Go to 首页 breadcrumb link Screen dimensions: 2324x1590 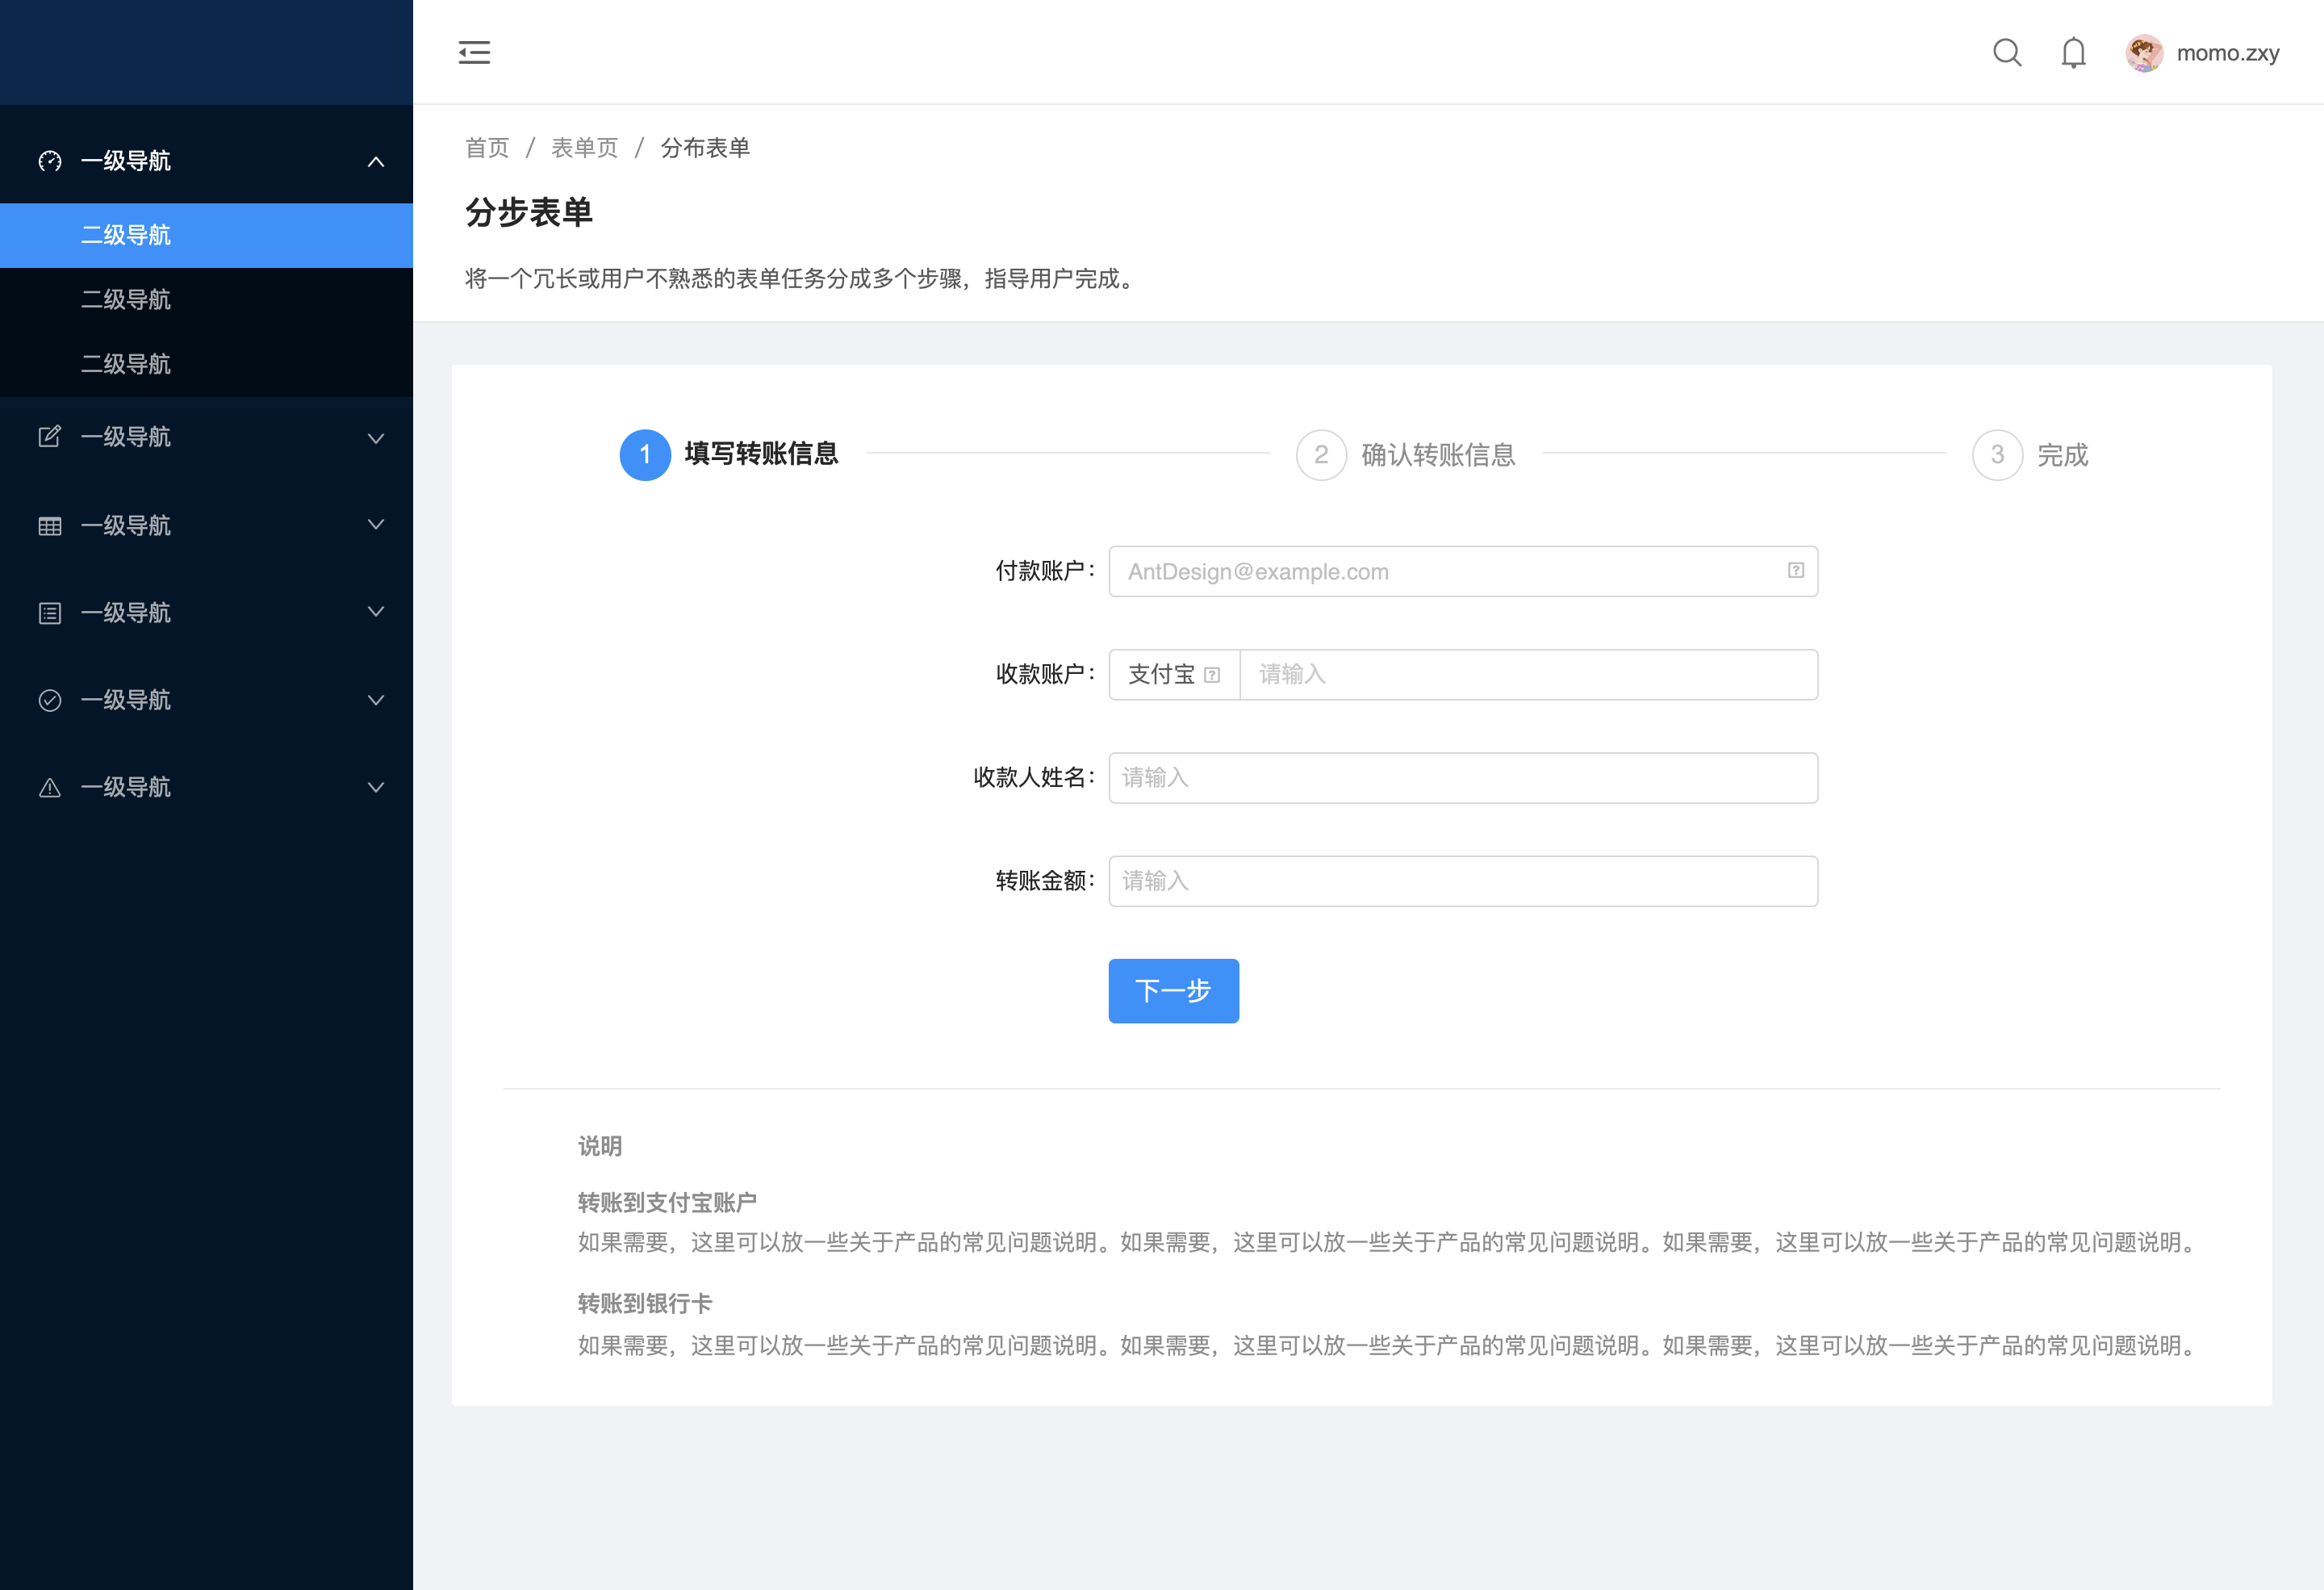487,148
